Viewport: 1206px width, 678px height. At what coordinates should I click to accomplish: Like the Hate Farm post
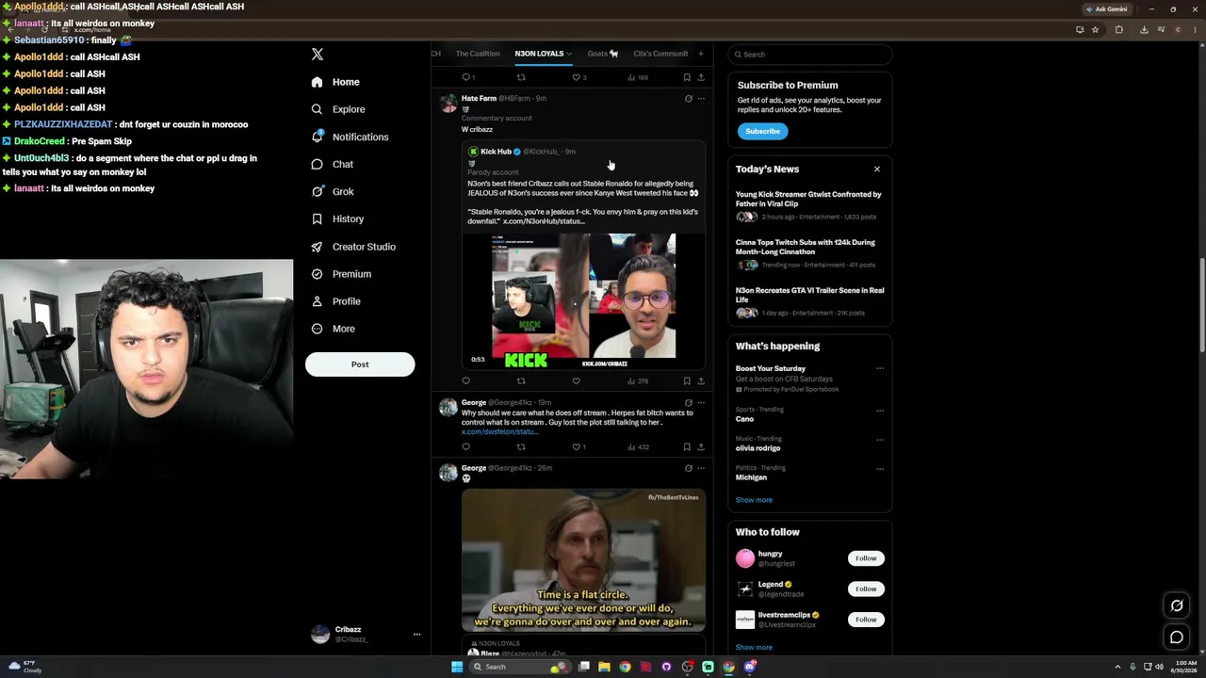click(576, 381)
